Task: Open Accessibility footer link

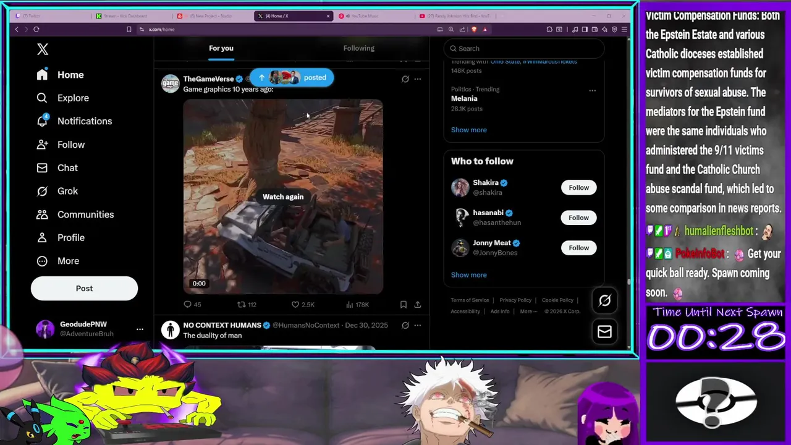Action: (x=465, y=311)
